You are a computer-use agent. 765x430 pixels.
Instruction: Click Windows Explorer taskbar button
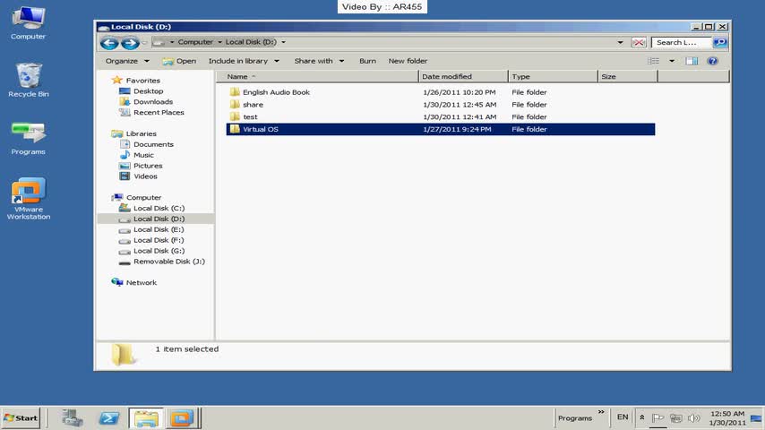(146, 418)
